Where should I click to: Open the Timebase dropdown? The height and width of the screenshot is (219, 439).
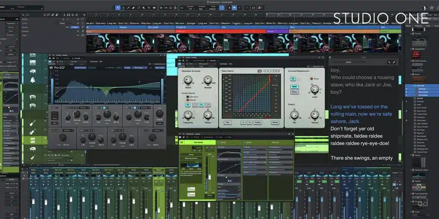click(x=201, y=9)
